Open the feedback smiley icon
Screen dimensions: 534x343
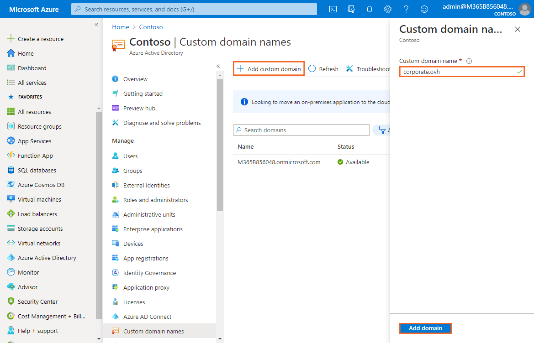point(424,9)
